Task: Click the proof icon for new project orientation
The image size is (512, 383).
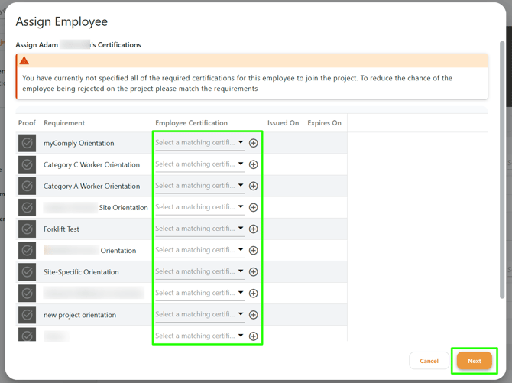Action: (x=27, y=315)
